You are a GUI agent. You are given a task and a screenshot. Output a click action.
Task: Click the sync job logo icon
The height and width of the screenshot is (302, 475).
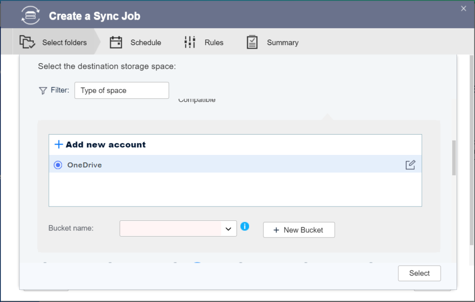coord(31,16)
